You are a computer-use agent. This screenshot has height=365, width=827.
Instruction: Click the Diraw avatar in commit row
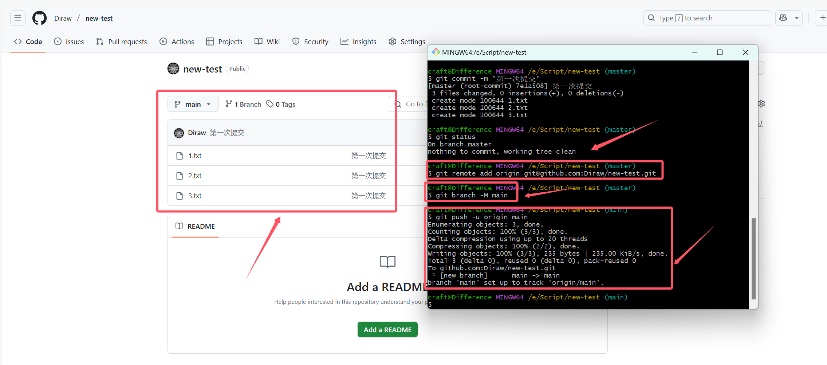[179, 133]
